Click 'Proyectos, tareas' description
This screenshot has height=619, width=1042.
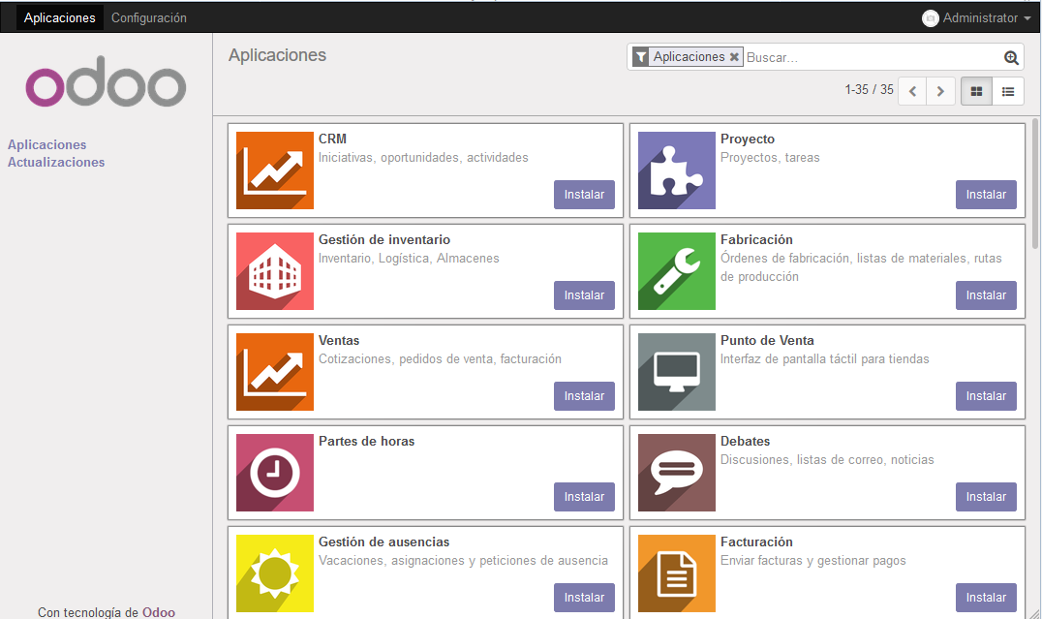[x=770, y=158]
